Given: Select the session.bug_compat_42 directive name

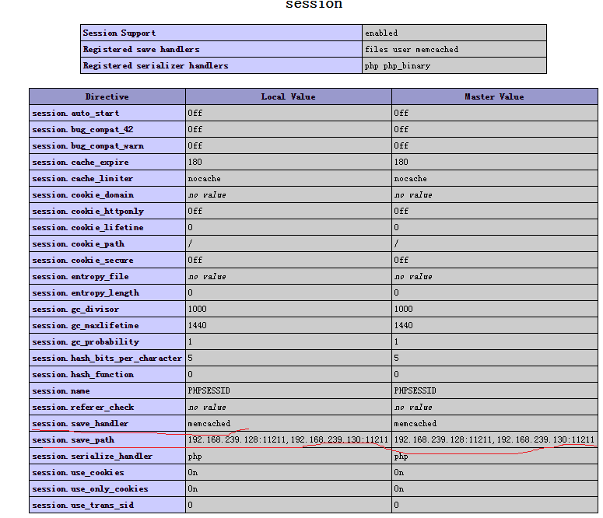Looking at the screenshot, I should click(x=82, y=130).
